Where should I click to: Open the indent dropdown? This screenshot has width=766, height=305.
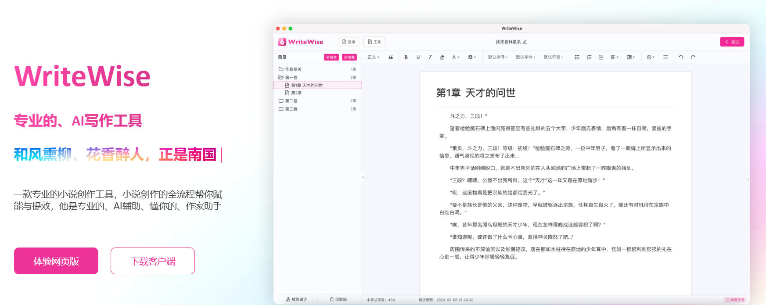(x=631, y=57)
